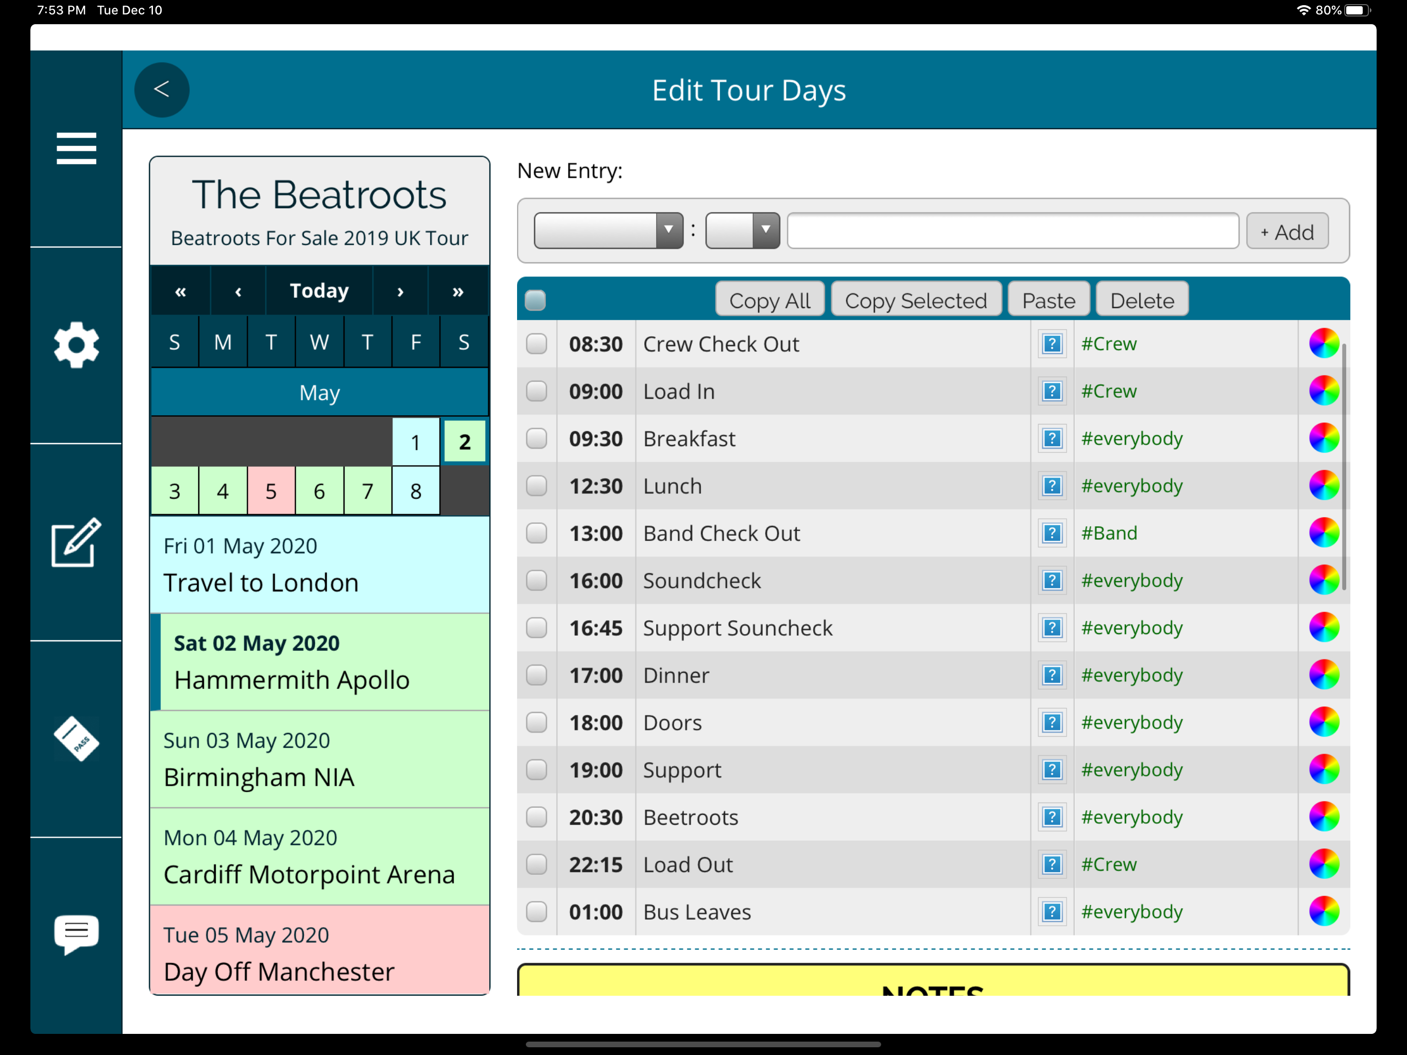Jump to Today in the calendar
This screenshot has height=1055, width=1407.
[x=319, y=292]
